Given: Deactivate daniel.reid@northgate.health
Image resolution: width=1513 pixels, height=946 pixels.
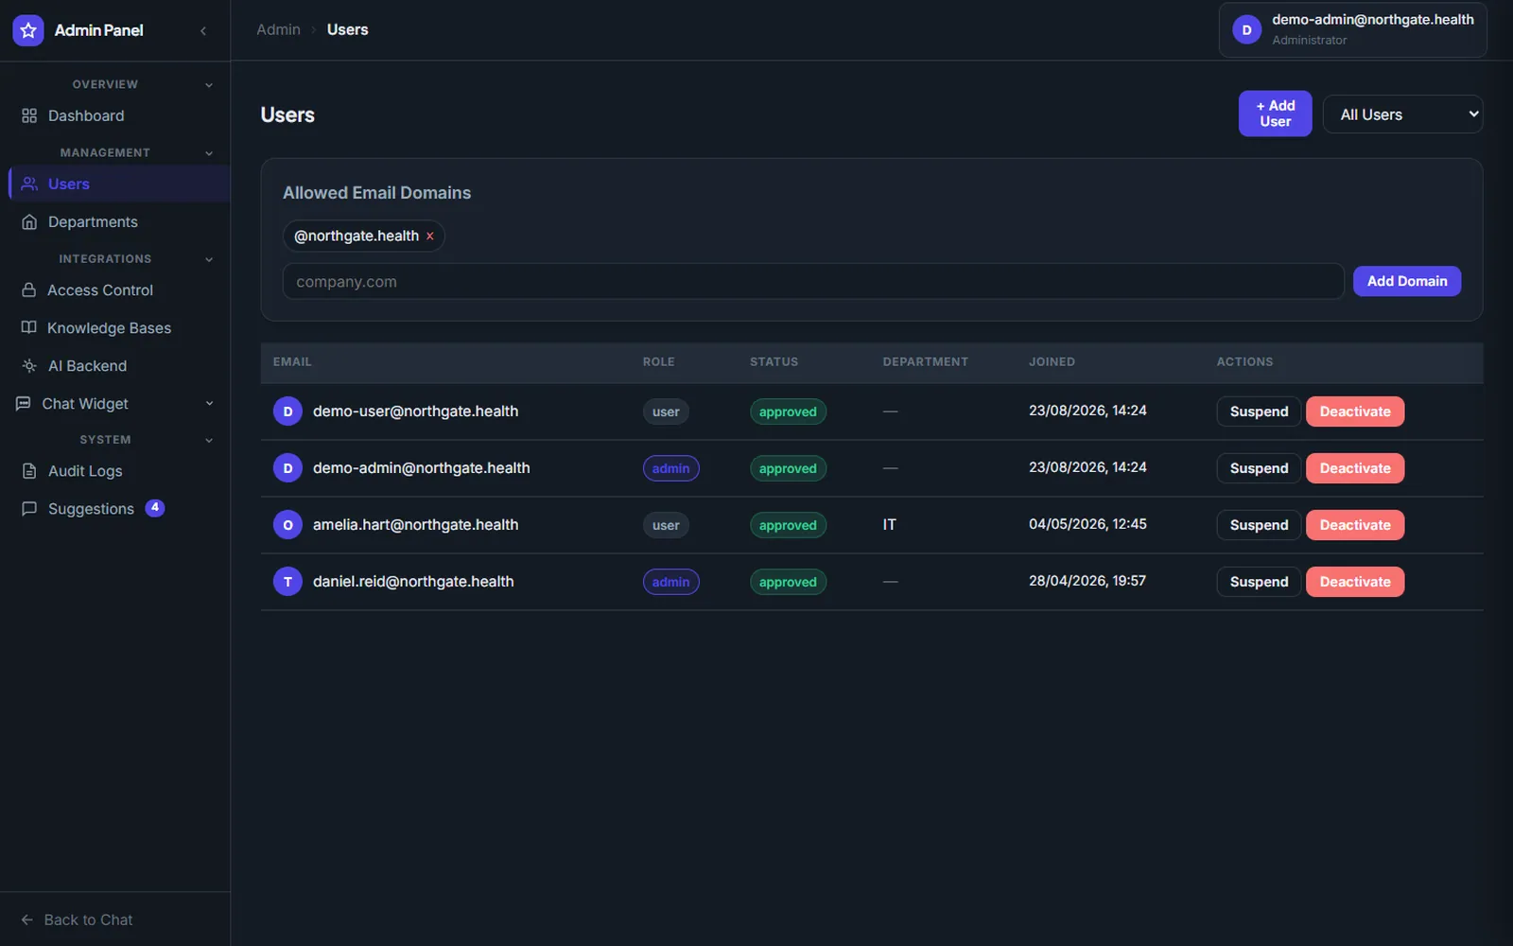Looking at the screenshot, I should point(1355,582).
